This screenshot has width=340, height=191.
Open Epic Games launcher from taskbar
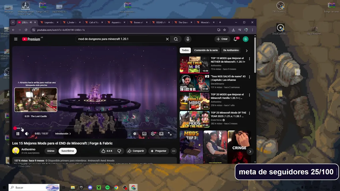(x=81, y=188)
